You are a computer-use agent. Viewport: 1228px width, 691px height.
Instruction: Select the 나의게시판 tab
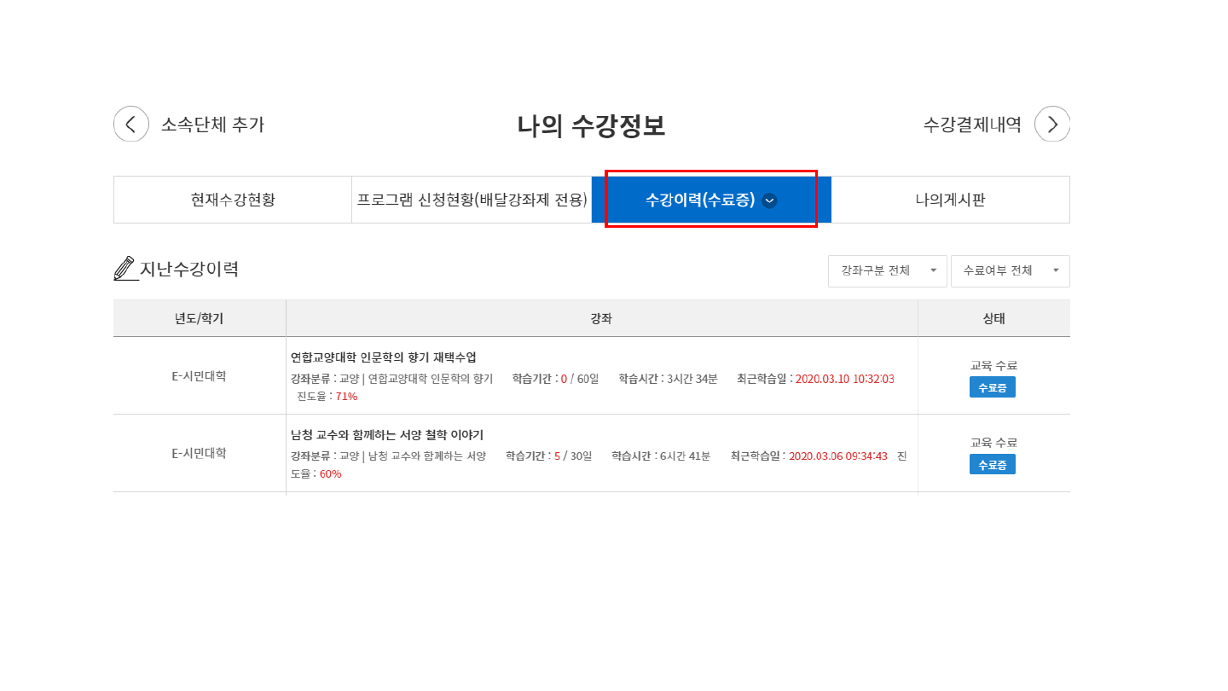(950, 200)
